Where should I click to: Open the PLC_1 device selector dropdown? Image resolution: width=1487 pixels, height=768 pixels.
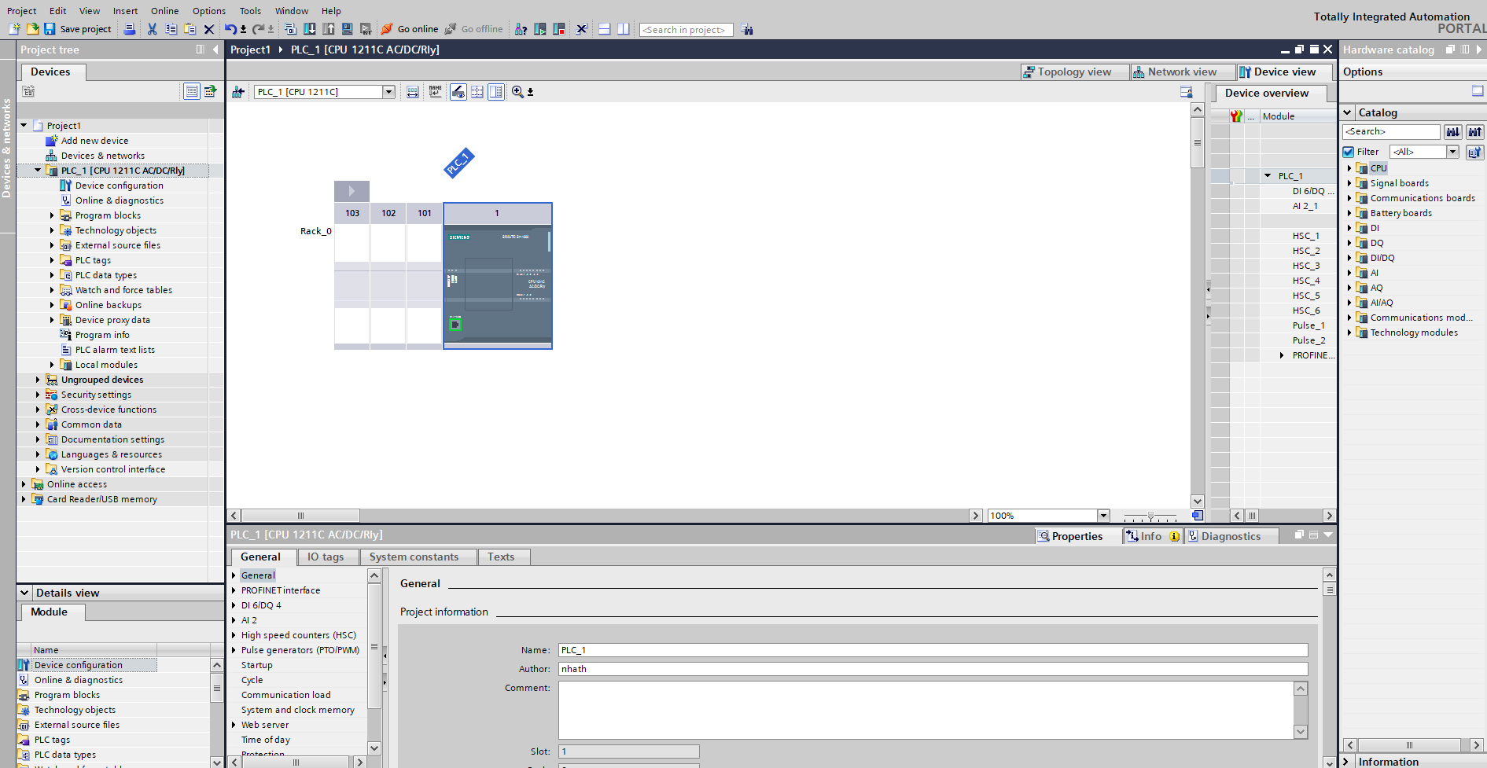coord(388,92)
